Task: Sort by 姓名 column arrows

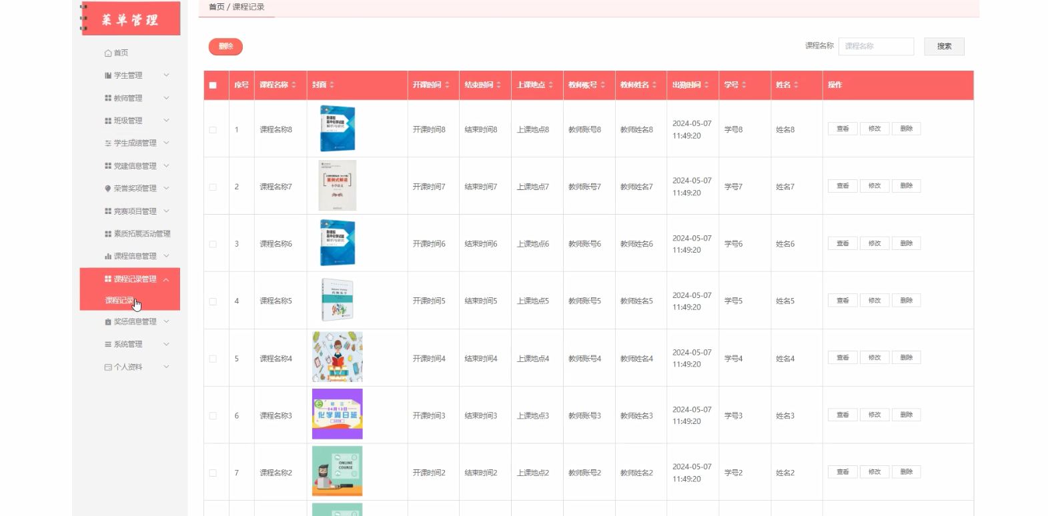Action: (796, 85)
